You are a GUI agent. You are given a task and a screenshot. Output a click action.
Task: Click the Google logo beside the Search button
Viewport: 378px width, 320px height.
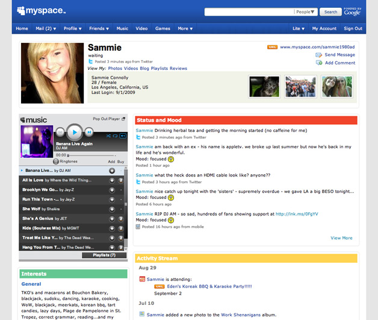point(352,11)
